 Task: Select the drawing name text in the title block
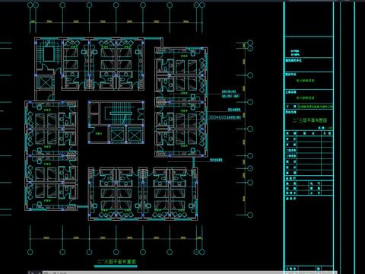pyautogui.click(x=309, y=120)
